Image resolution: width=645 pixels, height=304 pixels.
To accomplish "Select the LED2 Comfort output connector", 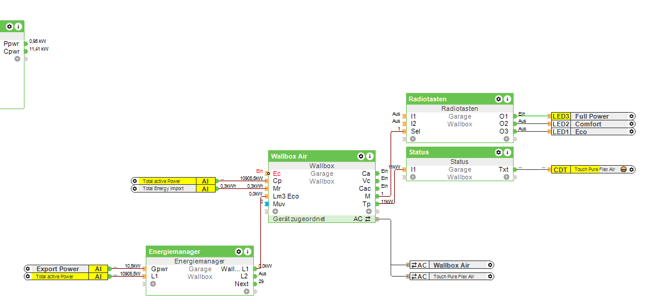I will tap(594, 124).
